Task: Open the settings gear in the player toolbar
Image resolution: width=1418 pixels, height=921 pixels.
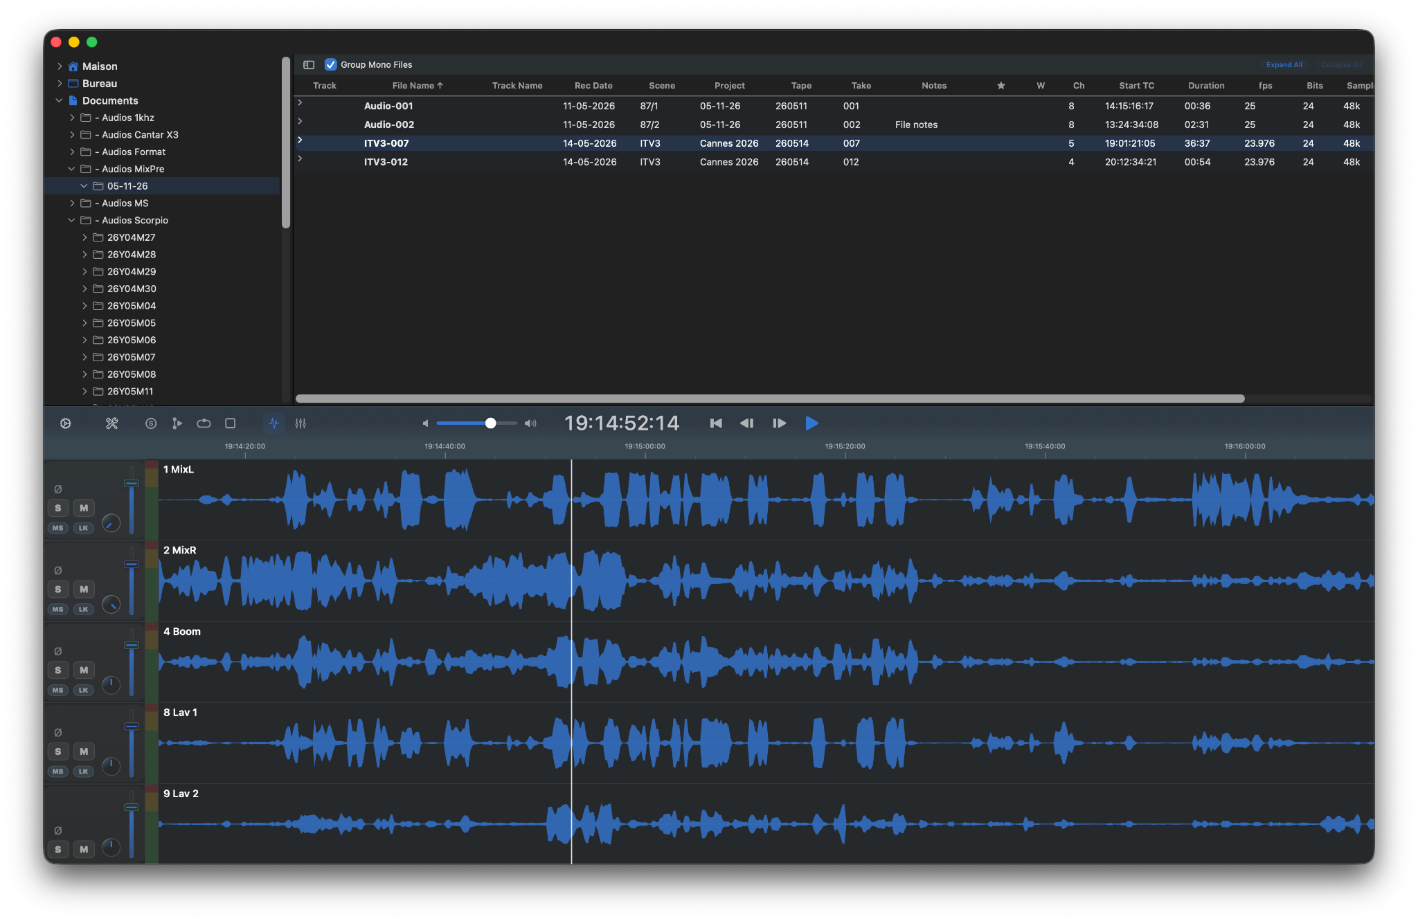Action: 66,423
